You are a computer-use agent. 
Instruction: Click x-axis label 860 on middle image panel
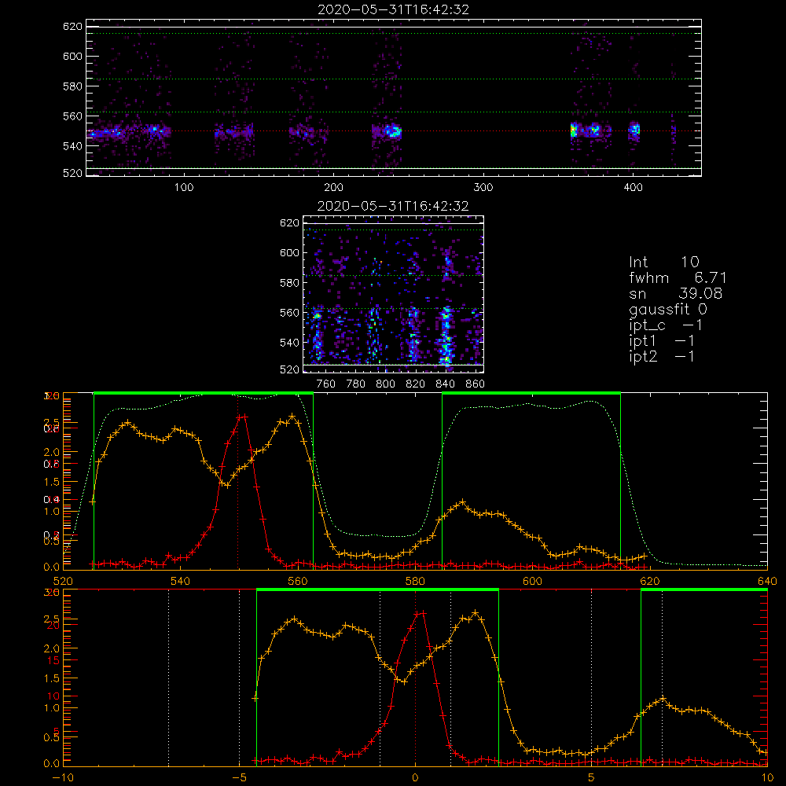click(x=476, y=384)
